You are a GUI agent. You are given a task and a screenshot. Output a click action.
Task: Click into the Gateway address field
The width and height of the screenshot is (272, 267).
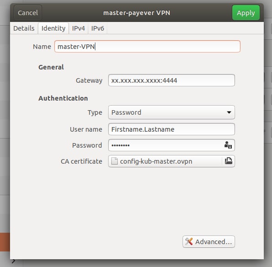pyautogui.click(x=172, y=80)
